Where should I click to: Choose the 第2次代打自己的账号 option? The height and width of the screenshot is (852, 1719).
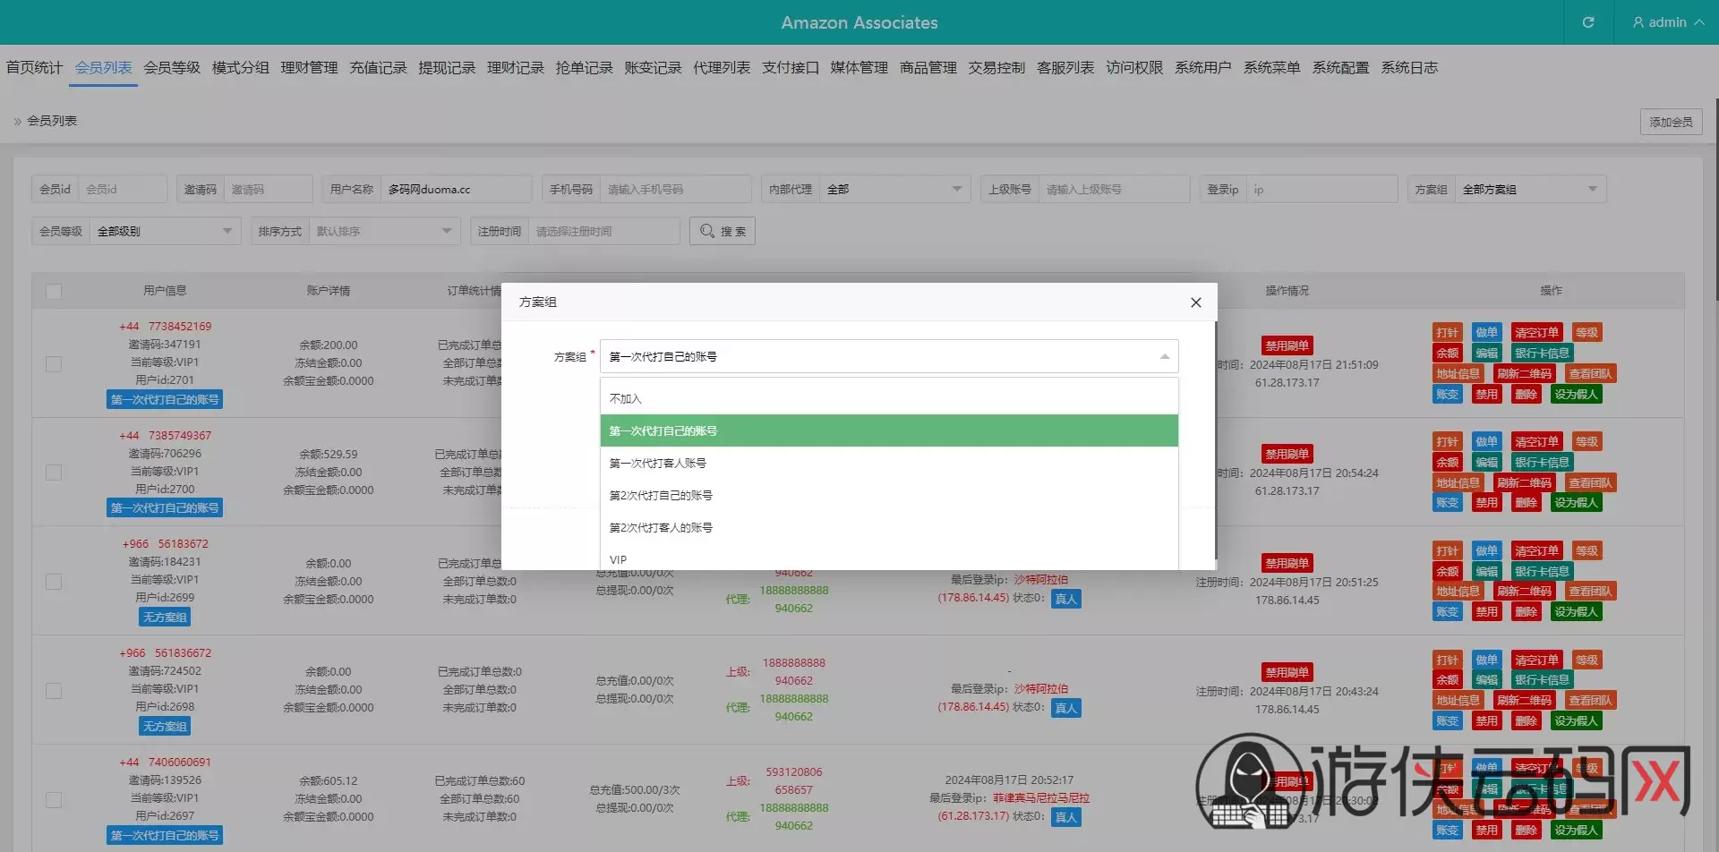point(889,495)
